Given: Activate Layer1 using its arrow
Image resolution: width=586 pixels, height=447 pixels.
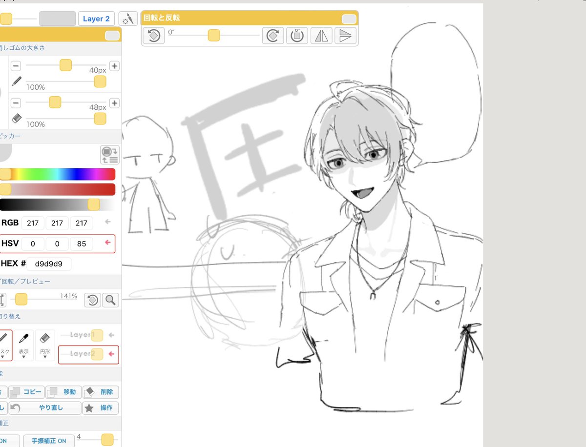Looking at the screenshot, I should (111, 335).
